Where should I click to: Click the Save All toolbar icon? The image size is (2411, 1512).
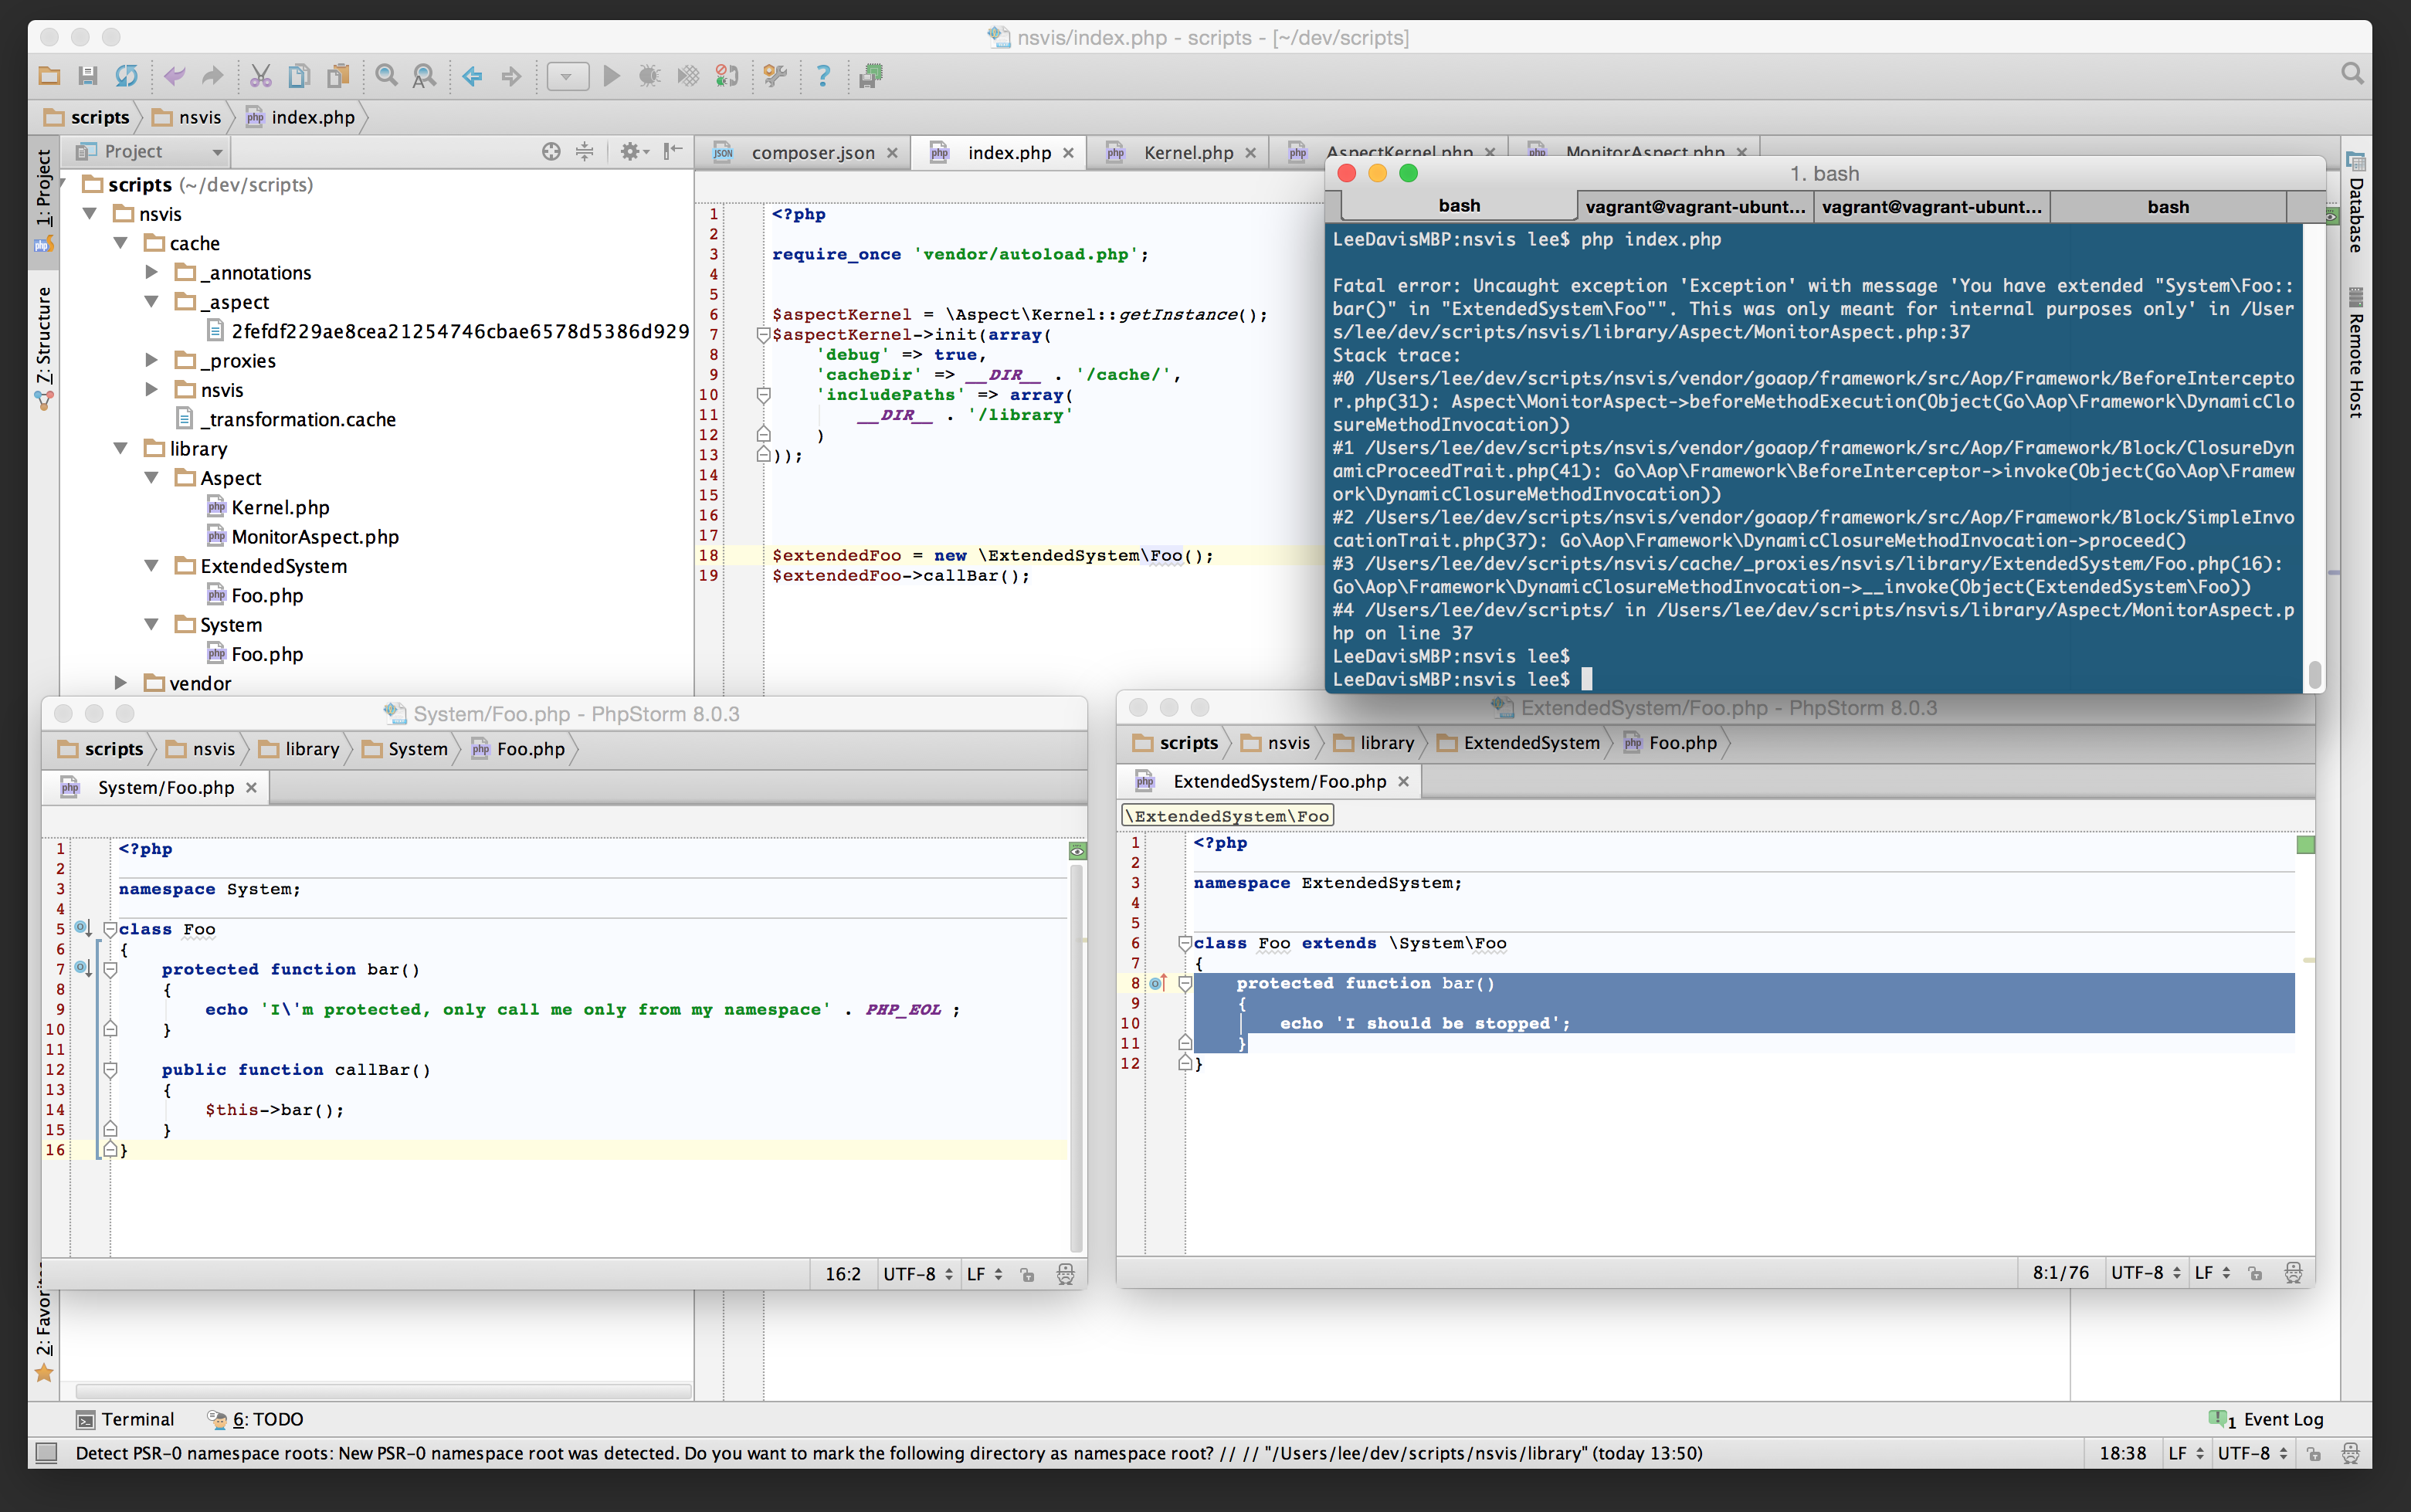(88, 76)
